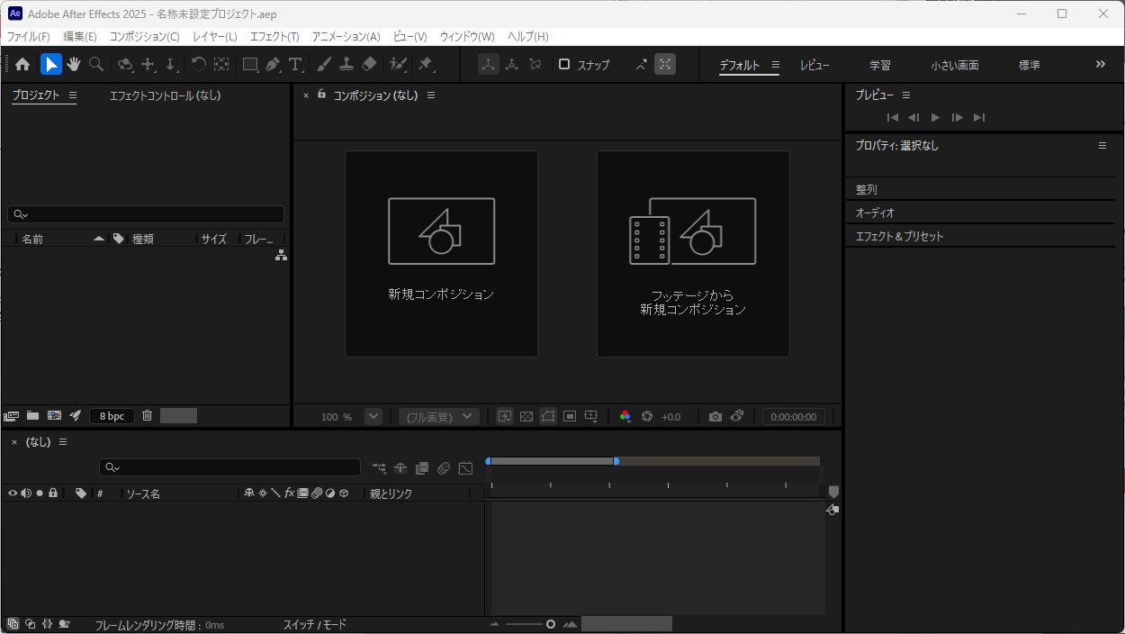Image resolution: width=1125 pixels, height=634 pixels.
Task: Enable the スナップ checkbox
Action: (x=564, y=64)
